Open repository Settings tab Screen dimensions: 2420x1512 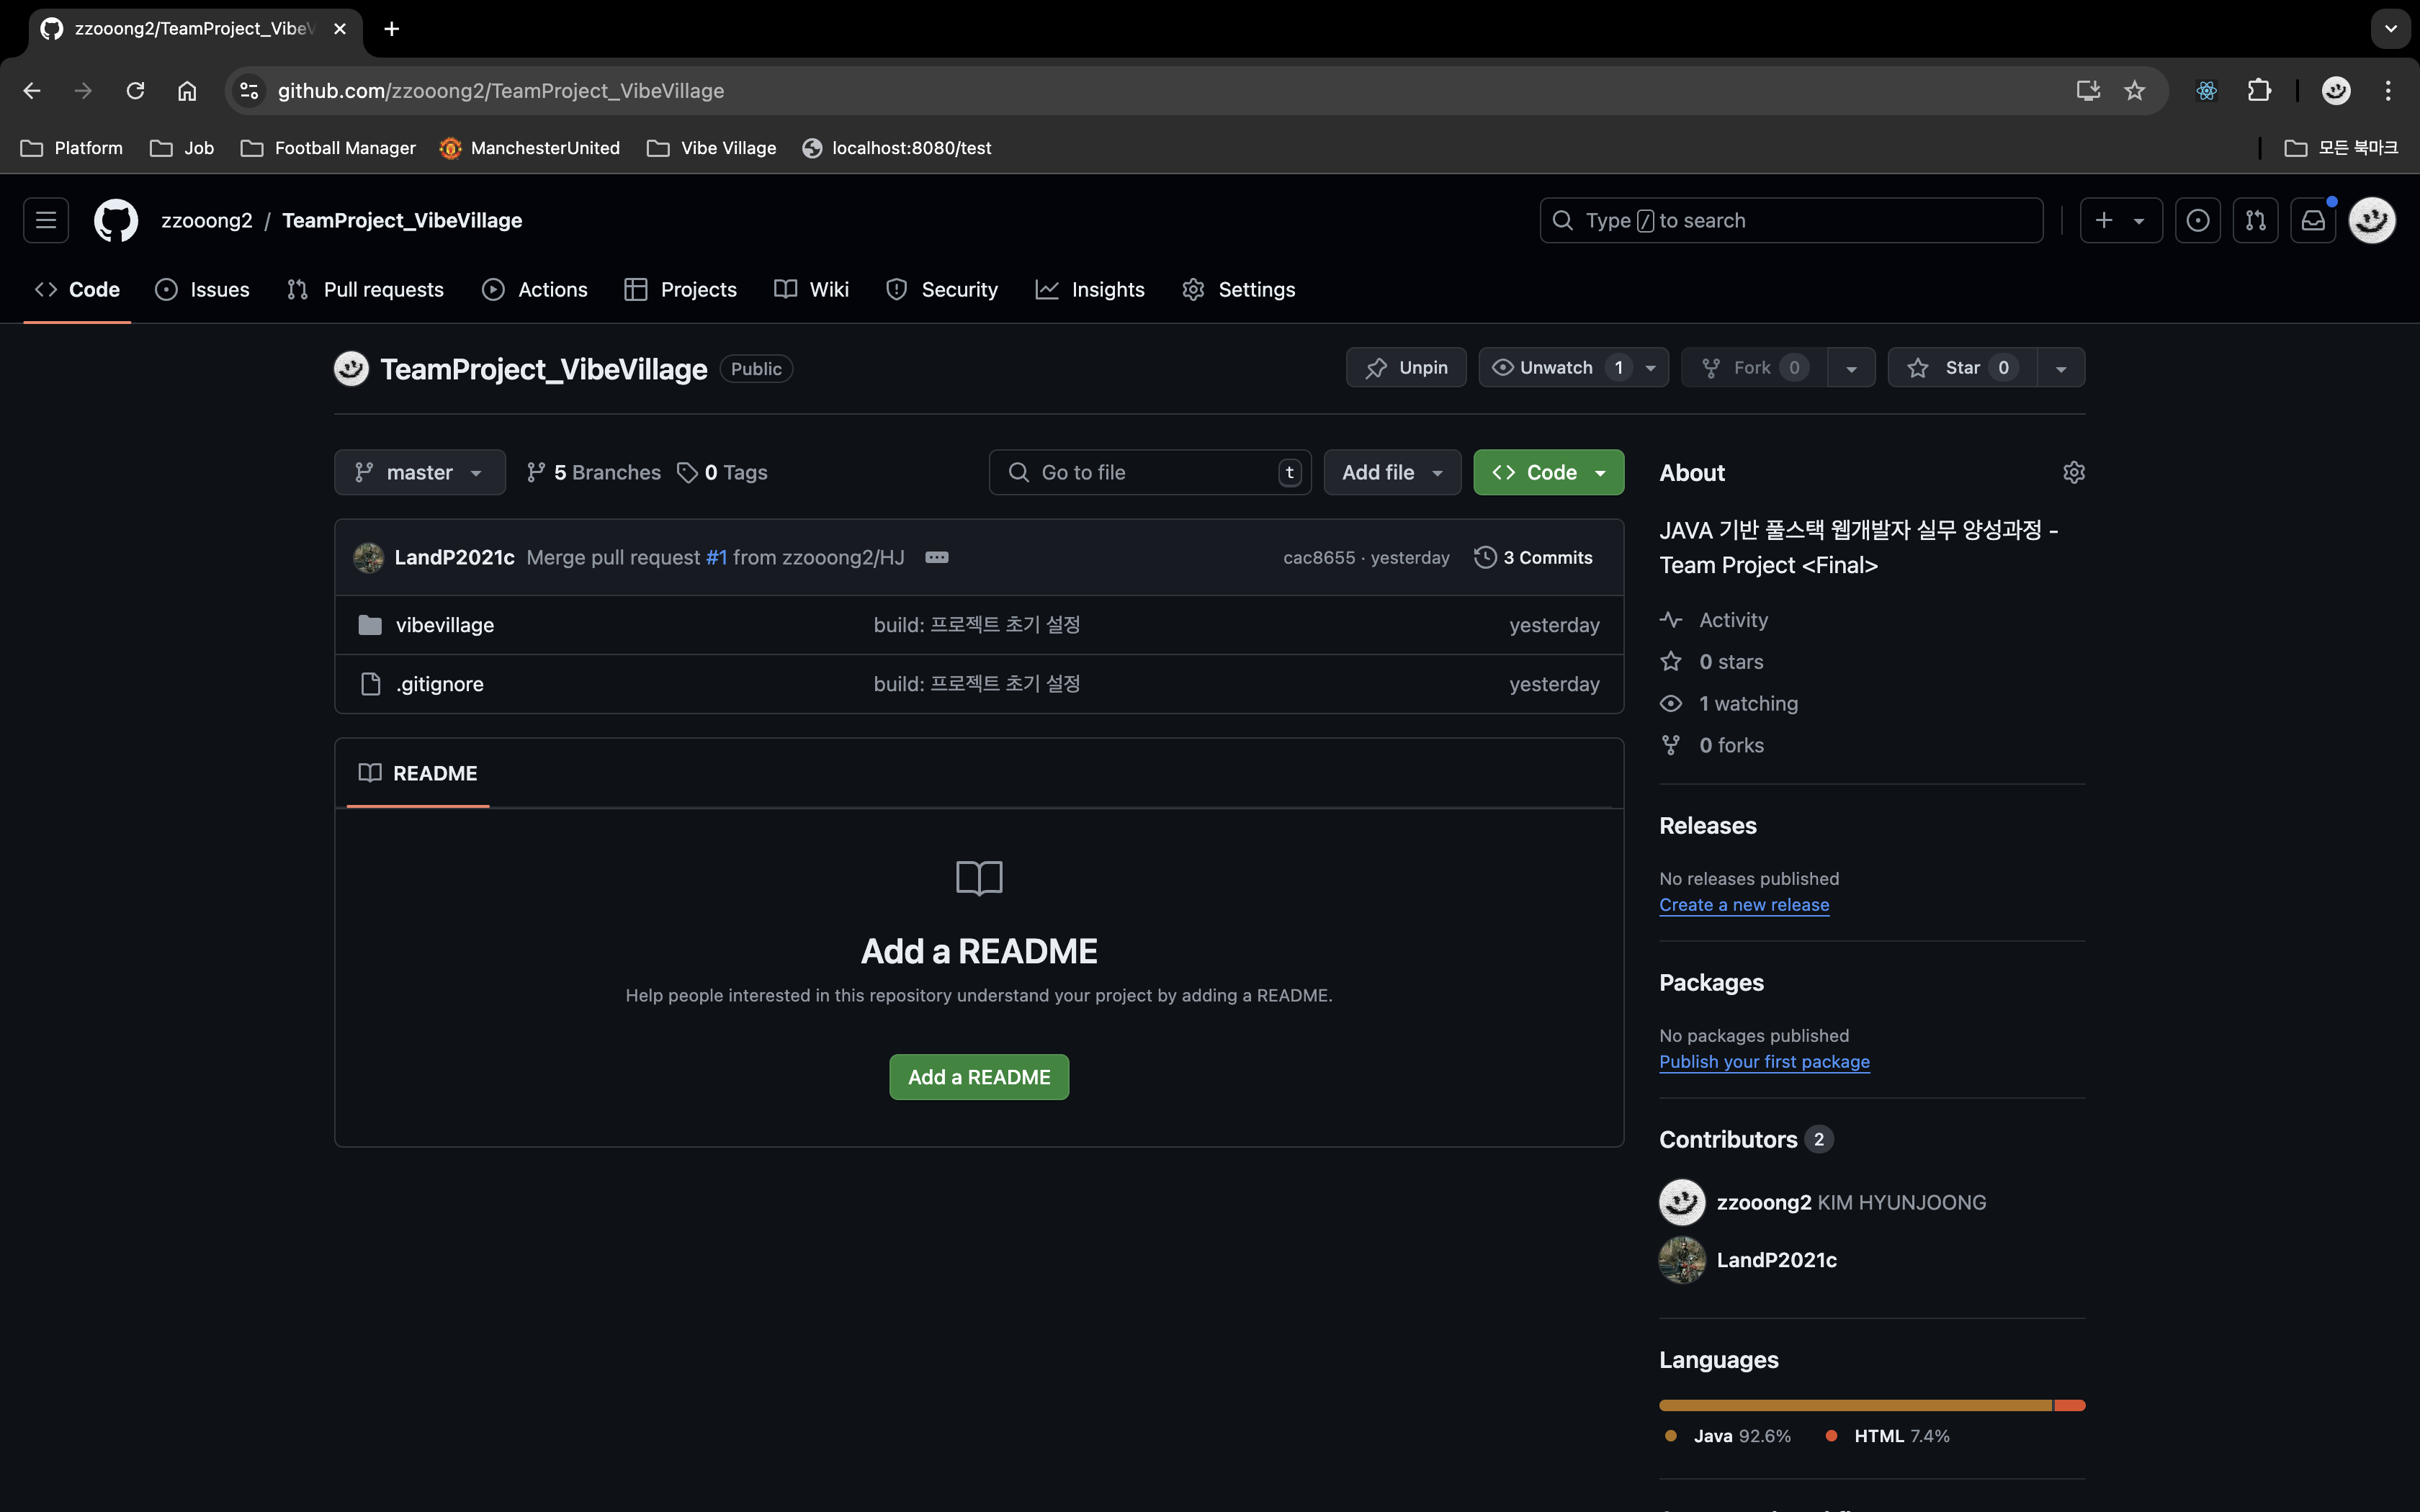(x=1239, y=290)
